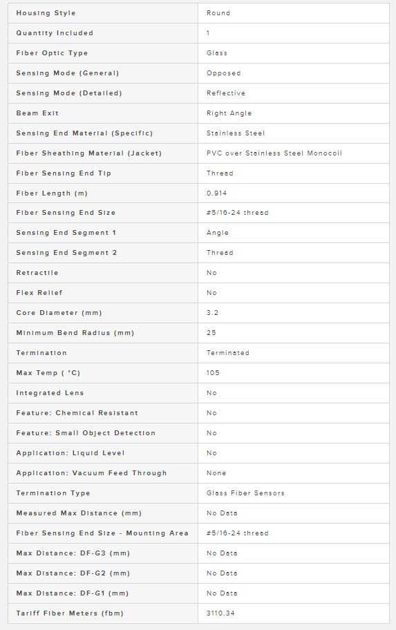Click the Minimum Bend Radius label
Image resolution: width=396 pixels, height=630 pixels.
pos(75,333)
